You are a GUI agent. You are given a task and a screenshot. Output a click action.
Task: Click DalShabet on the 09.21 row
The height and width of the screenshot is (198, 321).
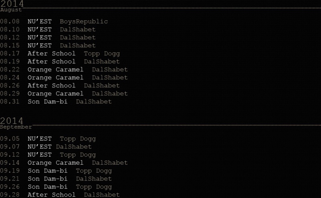coord(93,179)
